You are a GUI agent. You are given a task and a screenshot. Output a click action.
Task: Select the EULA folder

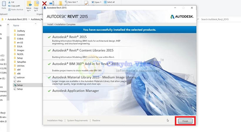(20, 46)
